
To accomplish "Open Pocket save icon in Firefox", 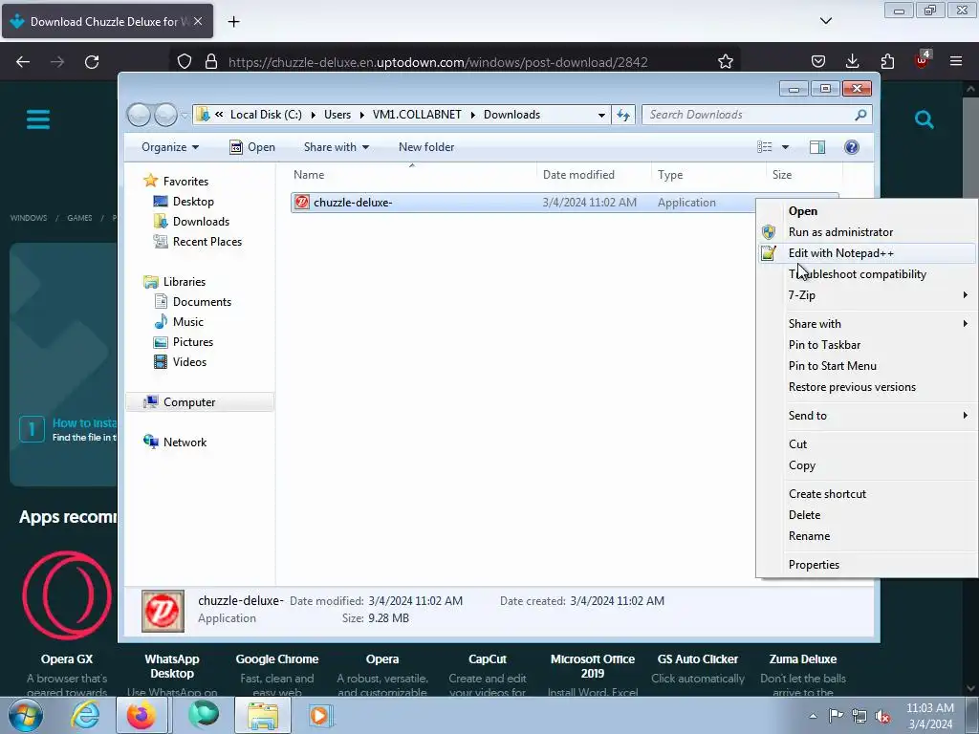I will pos(818,61).
